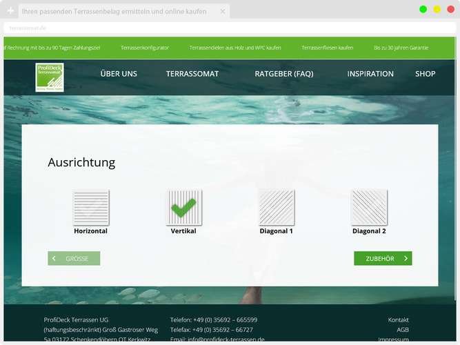
Task: Open the Über Uns menu
Action: [119, 74]
